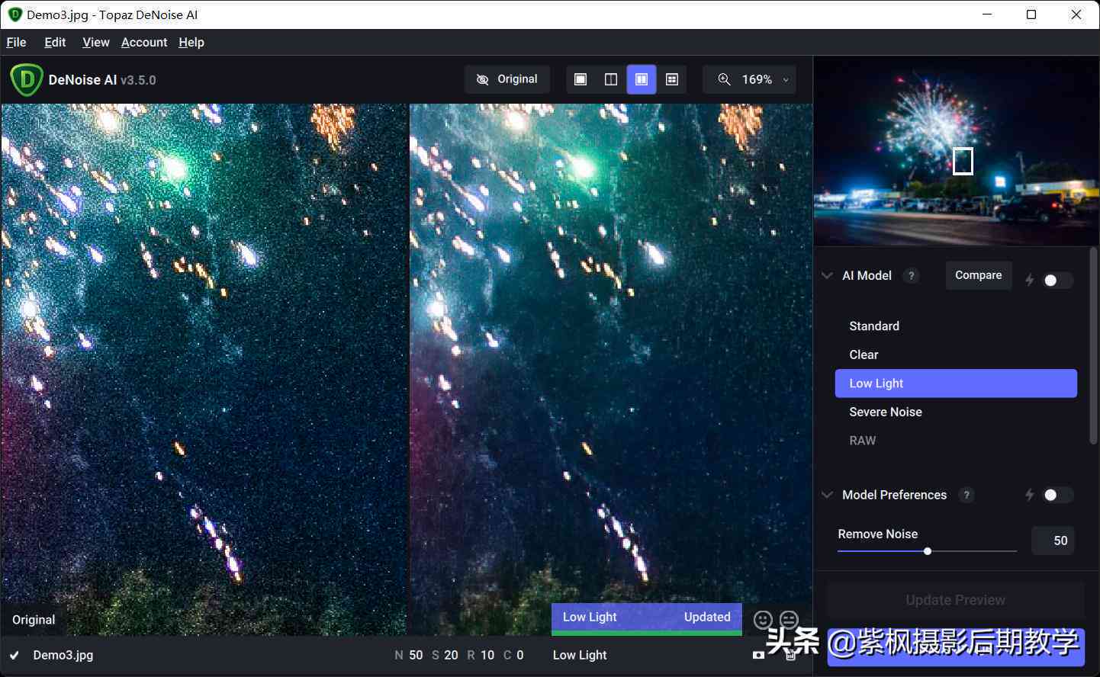Click the N 50 value in the file row

[x=408, y=655]
